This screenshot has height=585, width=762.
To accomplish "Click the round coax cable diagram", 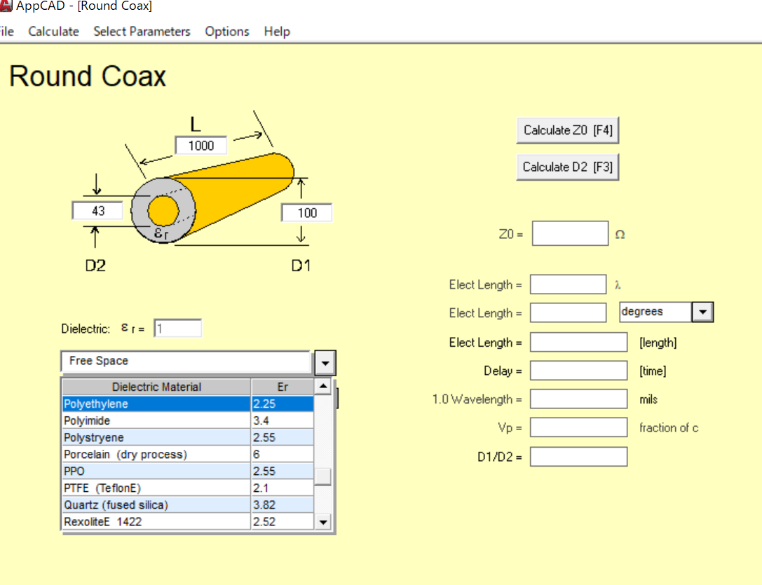I will [x=212, y=198].
